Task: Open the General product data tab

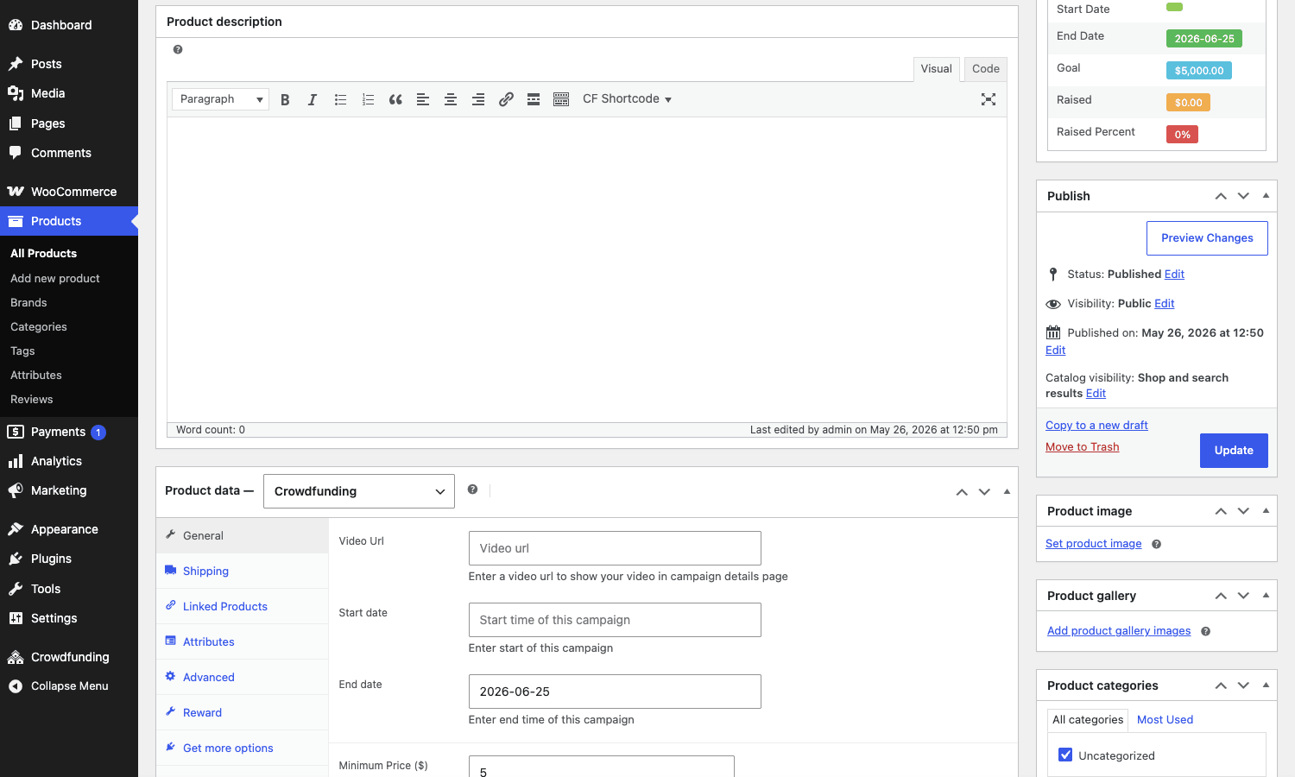Action: point(243,535)
